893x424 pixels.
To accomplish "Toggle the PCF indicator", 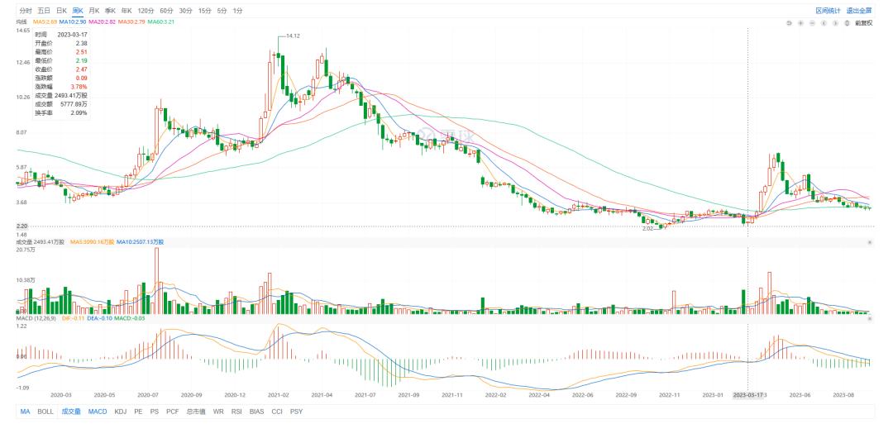I will tap(173, 412).
